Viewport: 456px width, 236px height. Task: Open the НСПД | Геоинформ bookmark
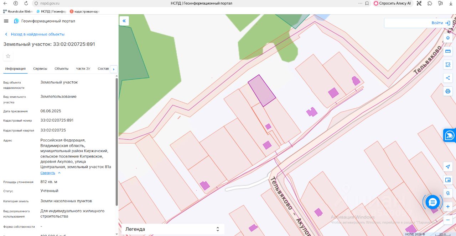tap(51, 11)
